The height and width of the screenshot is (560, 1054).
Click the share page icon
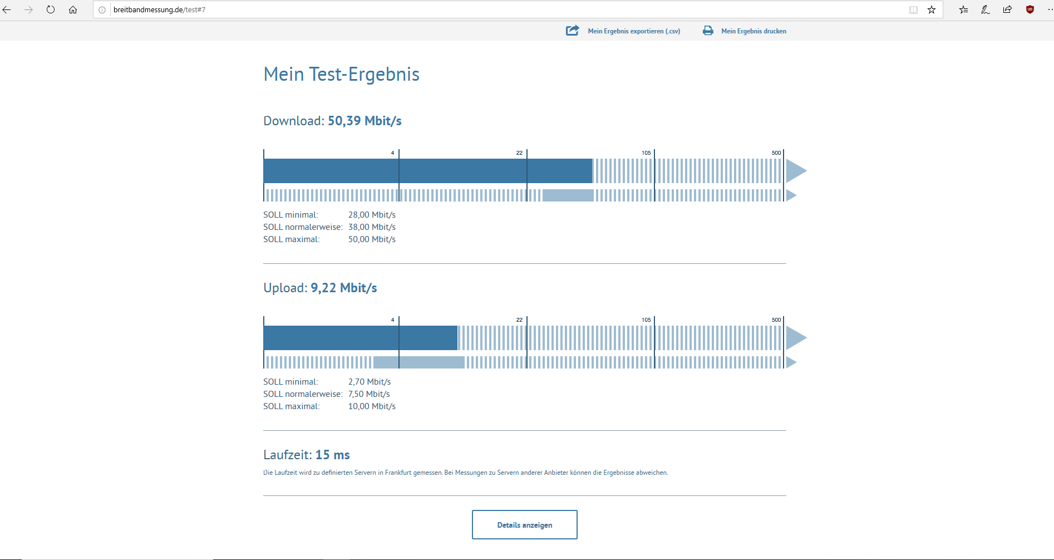click(x=1008, y=9)
